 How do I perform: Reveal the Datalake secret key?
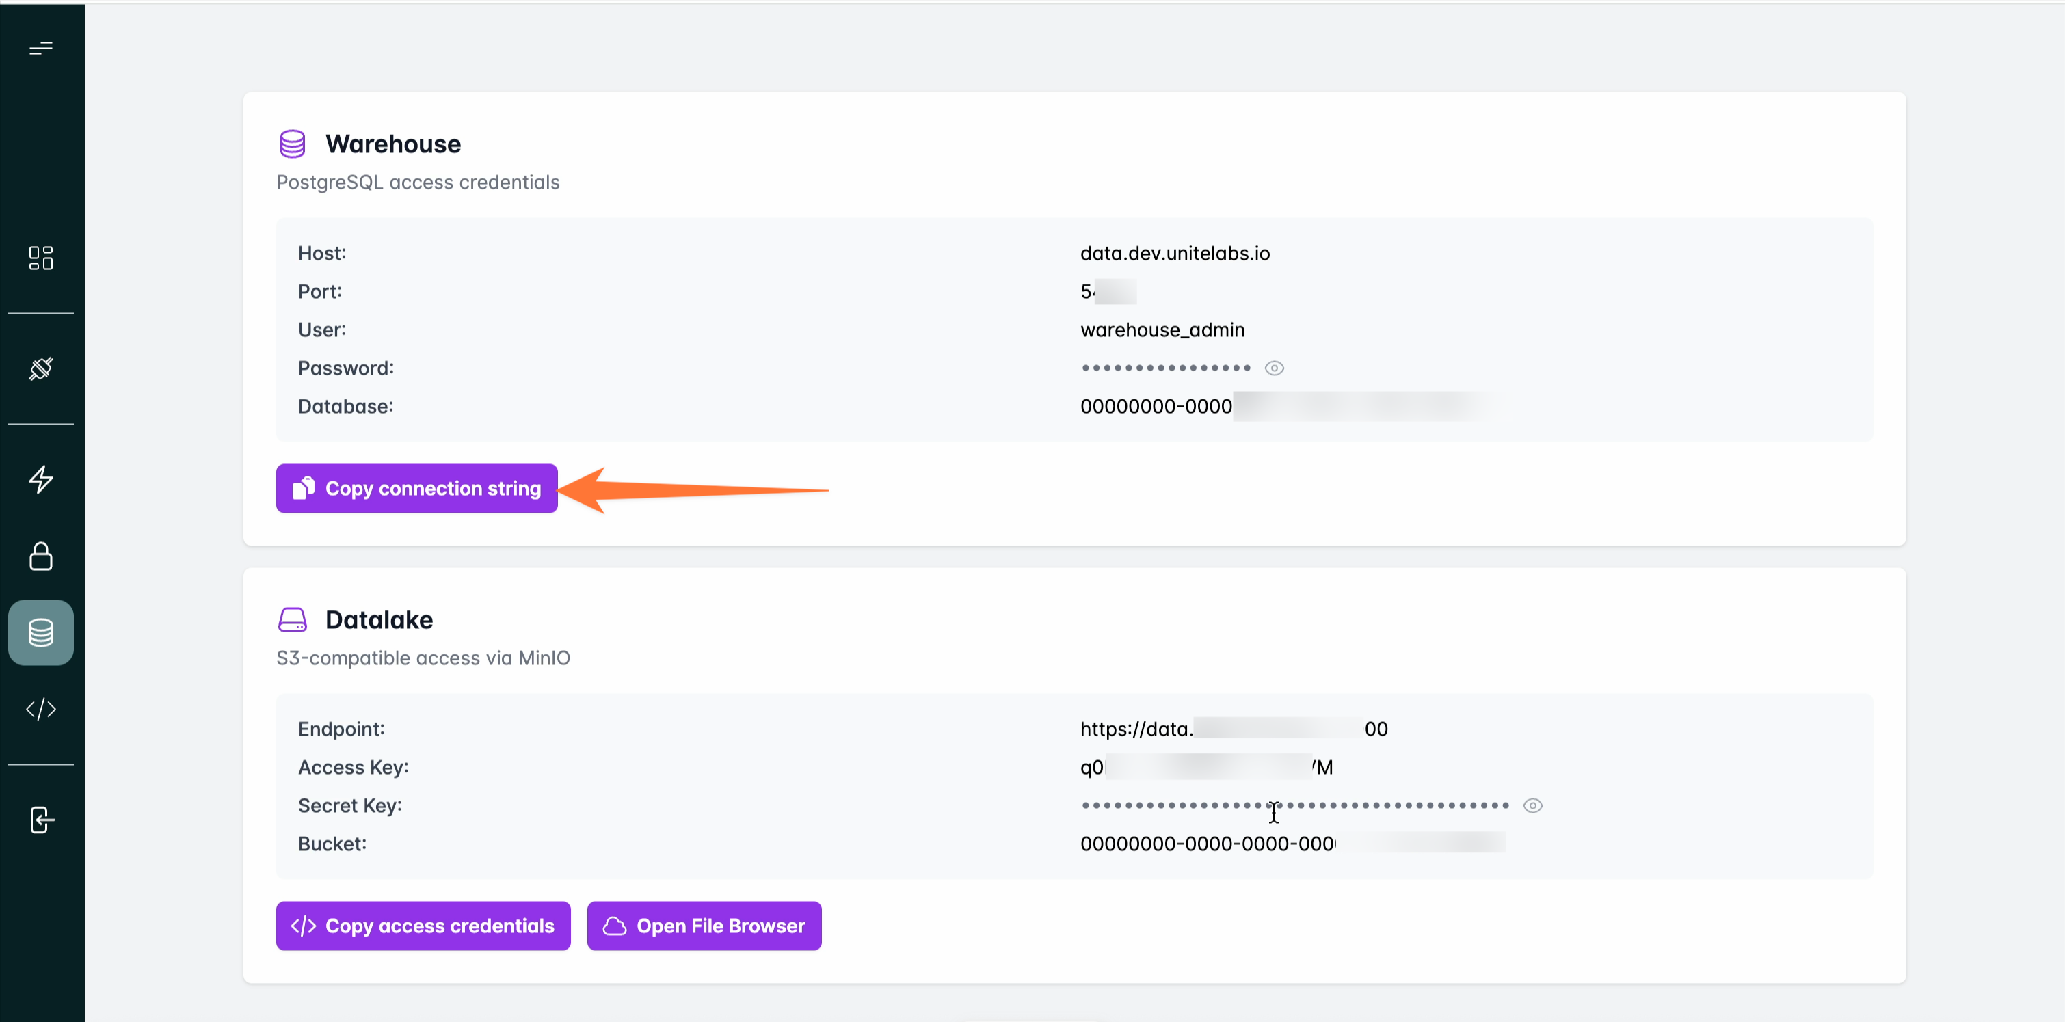click(x=1532, y=805)
